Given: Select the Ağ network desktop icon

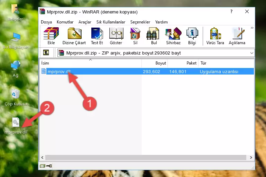Looking at the screenshot, I should (x=16, y=69).
